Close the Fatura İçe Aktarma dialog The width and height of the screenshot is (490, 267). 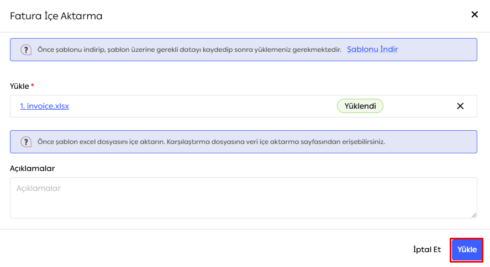[475, 14]
